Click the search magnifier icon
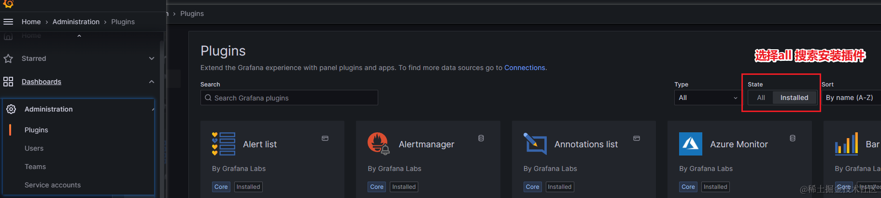 [x=208, y=98]
